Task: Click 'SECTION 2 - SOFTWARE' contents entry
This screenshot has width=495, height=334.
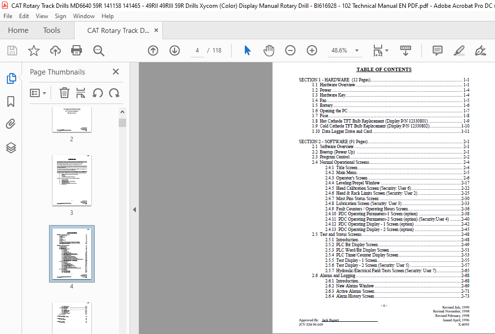Action: [384, 142]
